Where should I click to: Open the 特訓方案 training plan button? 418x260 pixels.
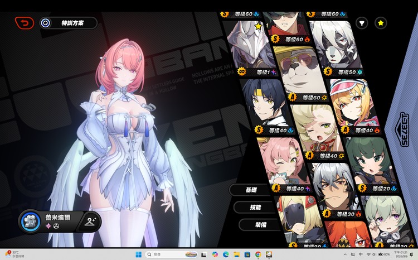tap(69, 23)
